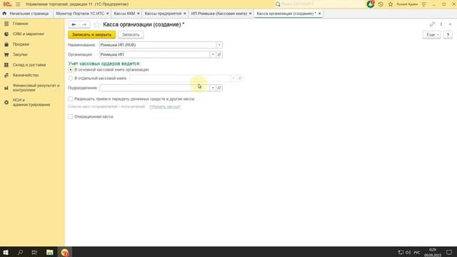
Task: Switch to Касса организации (создание) tab
Action: click(x=286, y=14)
